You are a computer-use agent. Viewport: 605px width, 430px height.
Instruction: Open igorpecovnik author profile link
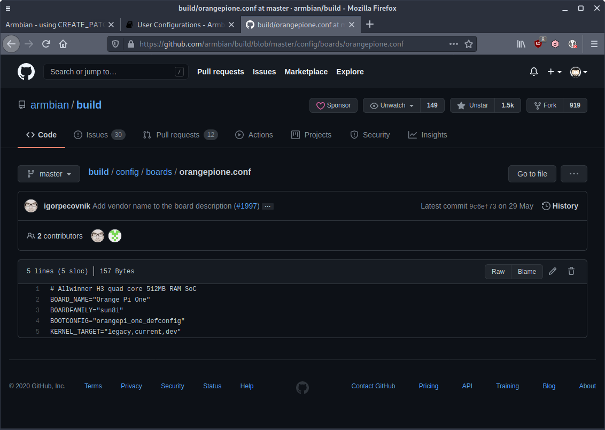coord(67,206)
